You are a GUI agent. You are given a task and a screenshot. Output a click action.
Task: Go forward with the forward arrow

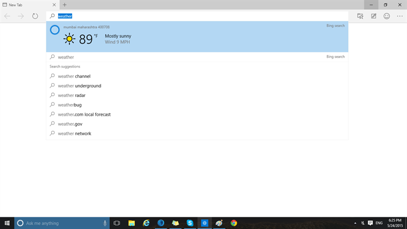coord(21,16)
